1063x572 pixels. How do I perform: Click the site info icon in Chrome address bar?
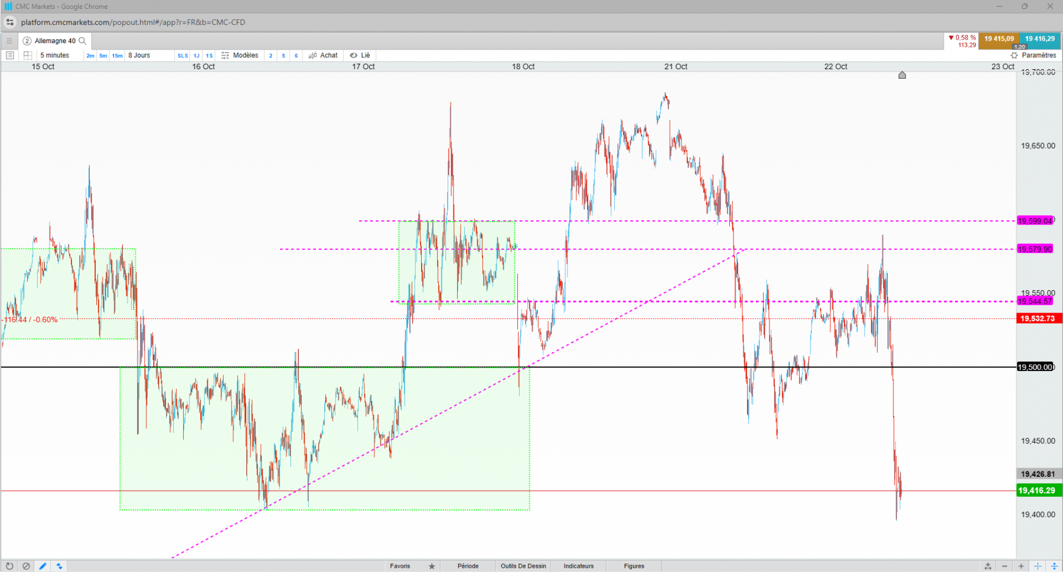pos(10,22)
